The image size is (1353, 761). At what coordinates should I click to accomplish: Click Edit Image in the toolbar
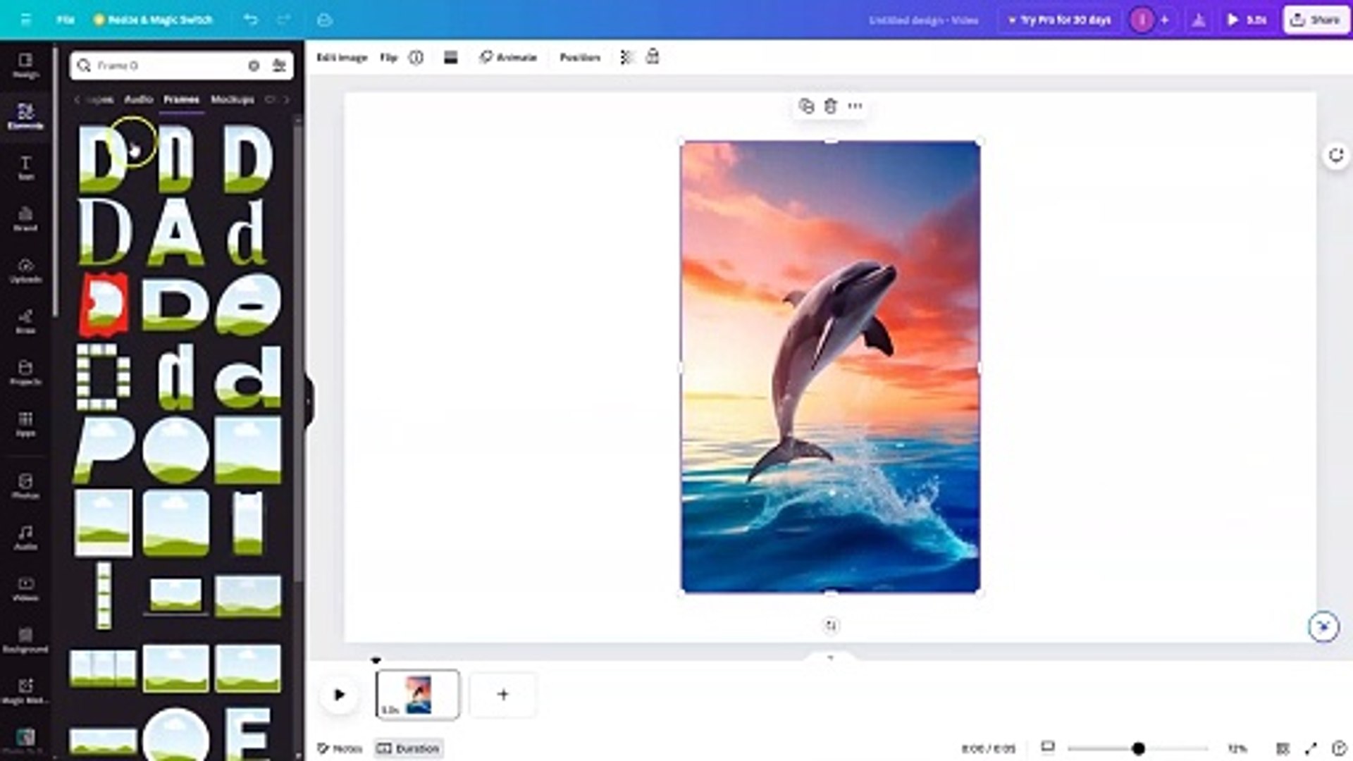point(341,57)
